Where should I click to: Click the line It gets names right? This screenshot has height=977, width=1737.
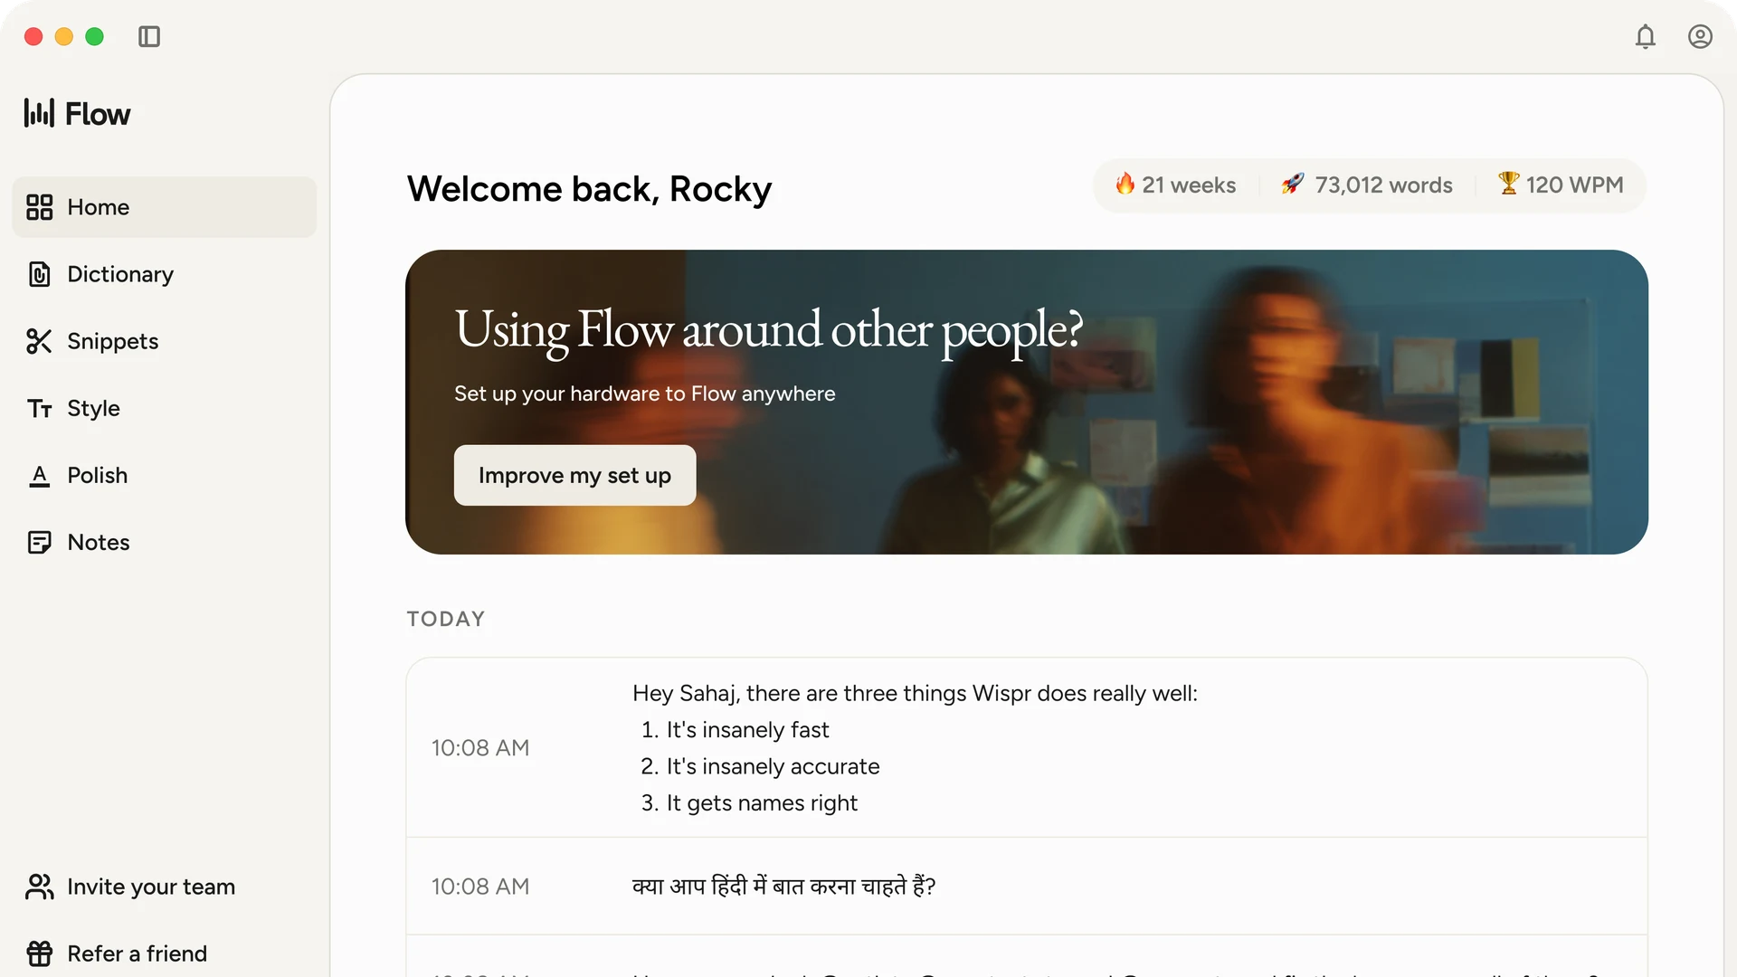coord(762,803)
